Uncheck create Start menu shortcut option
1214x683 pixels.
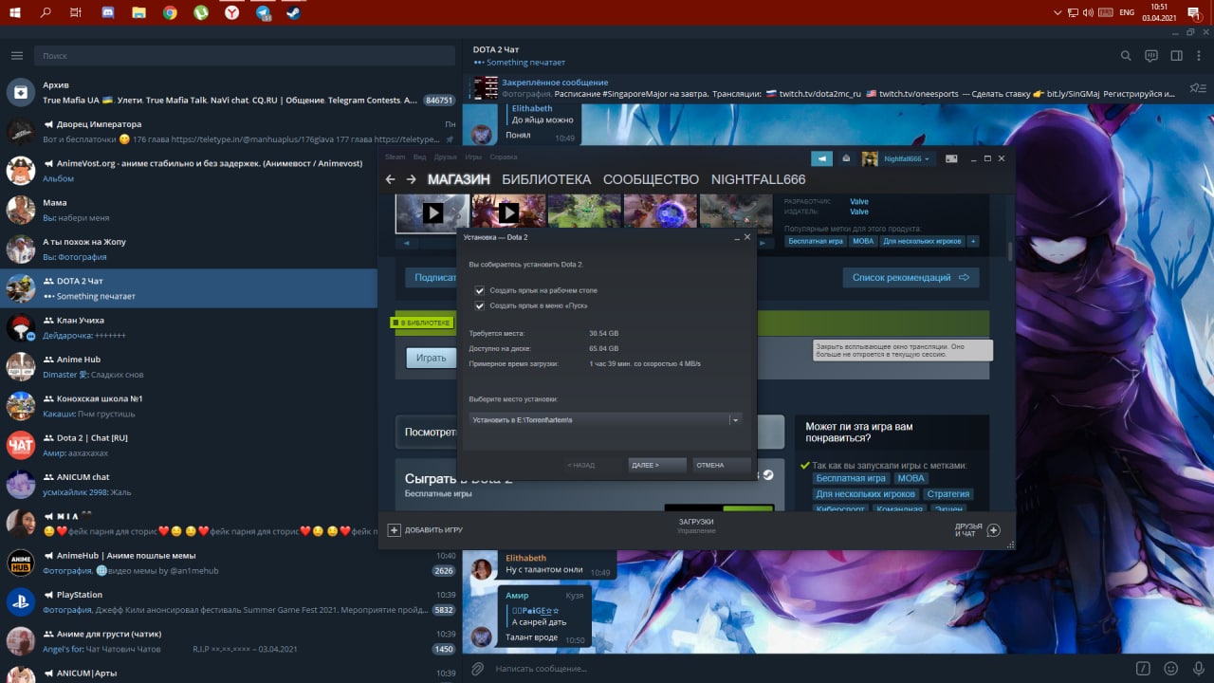(480, 306)
